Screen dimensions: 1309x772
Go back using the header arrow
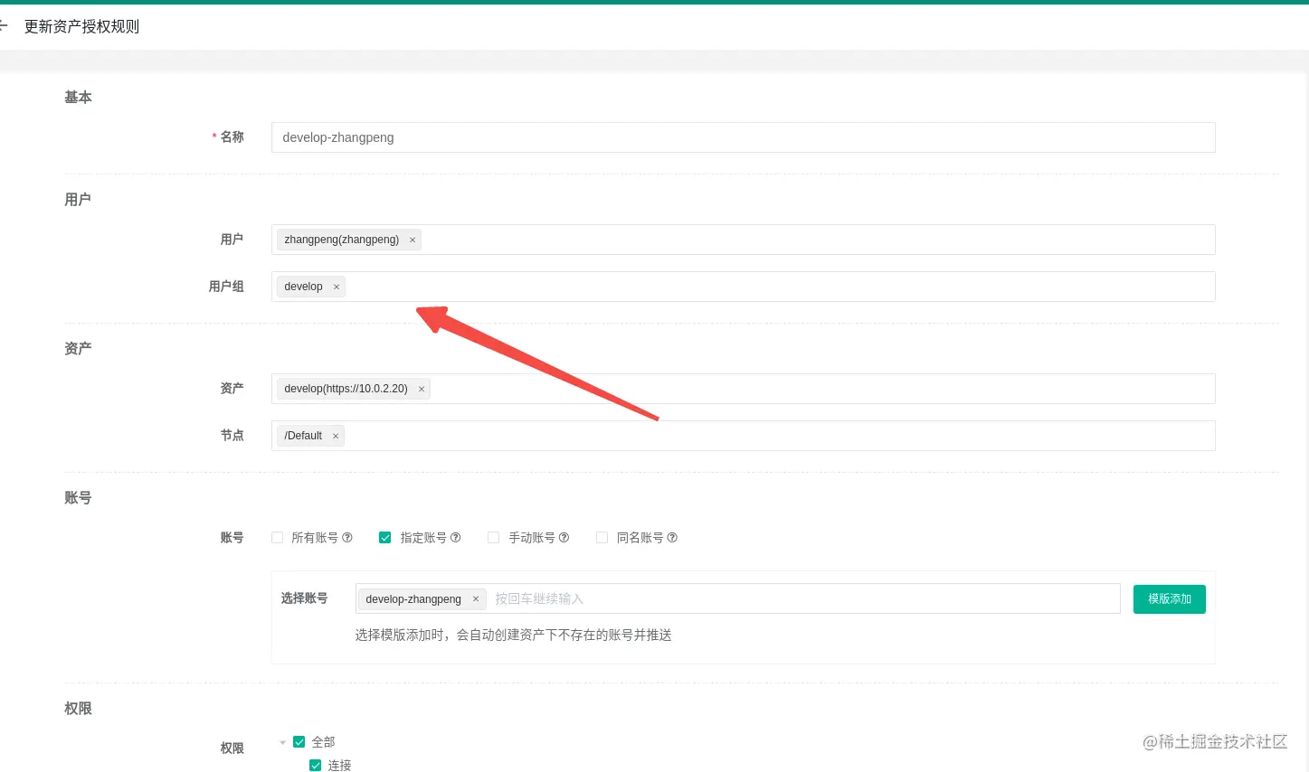(4, 26)
